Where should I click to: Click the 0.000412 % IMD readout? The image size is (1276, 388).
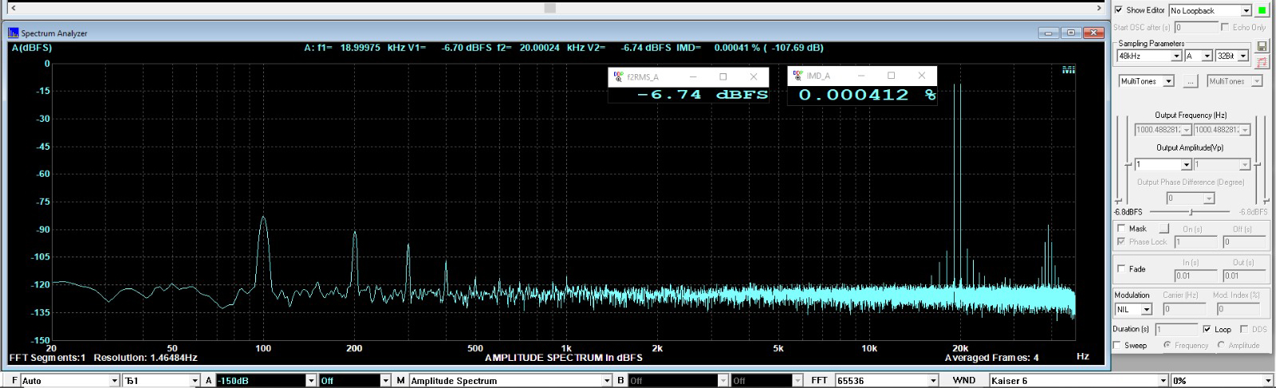click(x=867, y=94)
